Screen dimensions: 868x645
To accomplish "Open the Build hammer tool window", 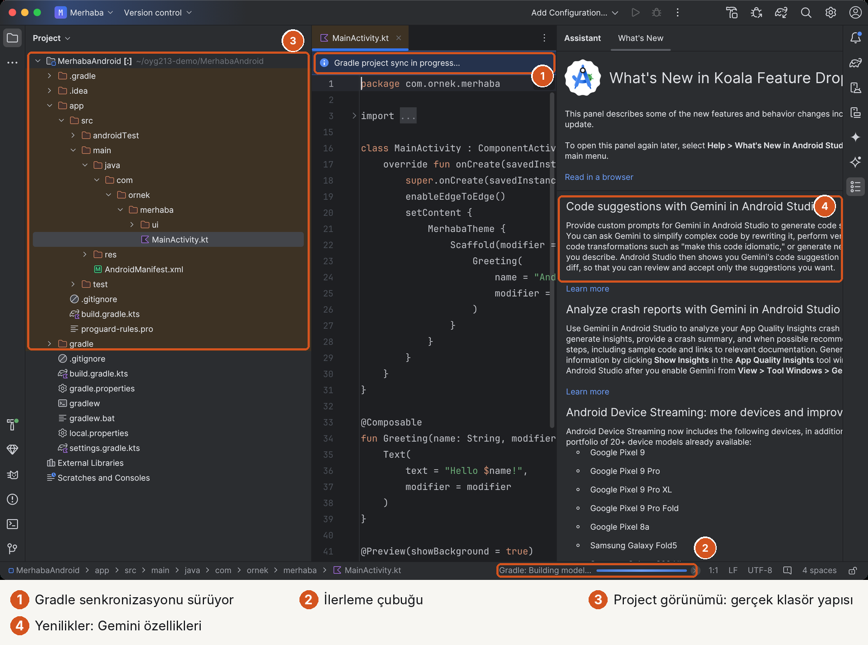I will [12, 424].
